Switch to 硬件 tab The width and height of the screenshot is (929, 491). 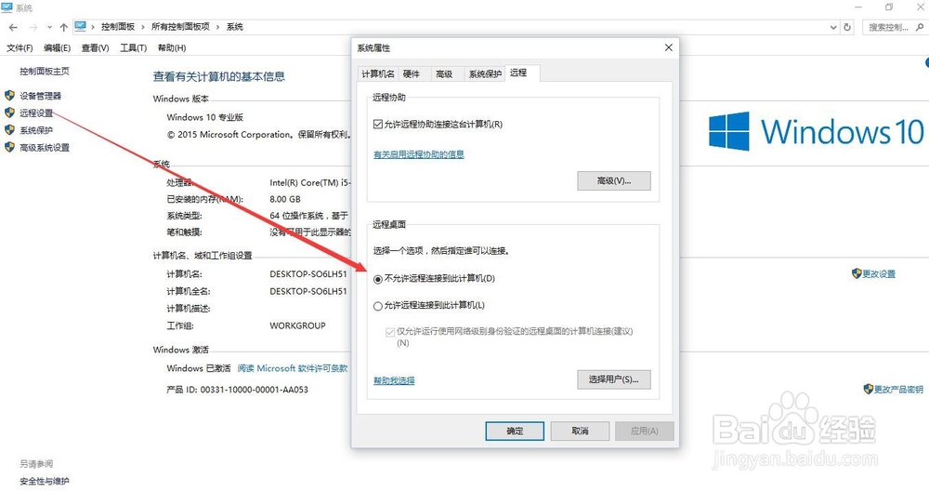point(412,73)
